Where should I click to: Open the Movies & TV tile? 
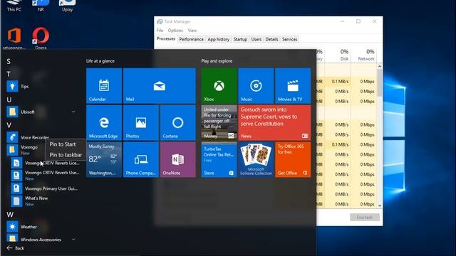coord(293,85)
